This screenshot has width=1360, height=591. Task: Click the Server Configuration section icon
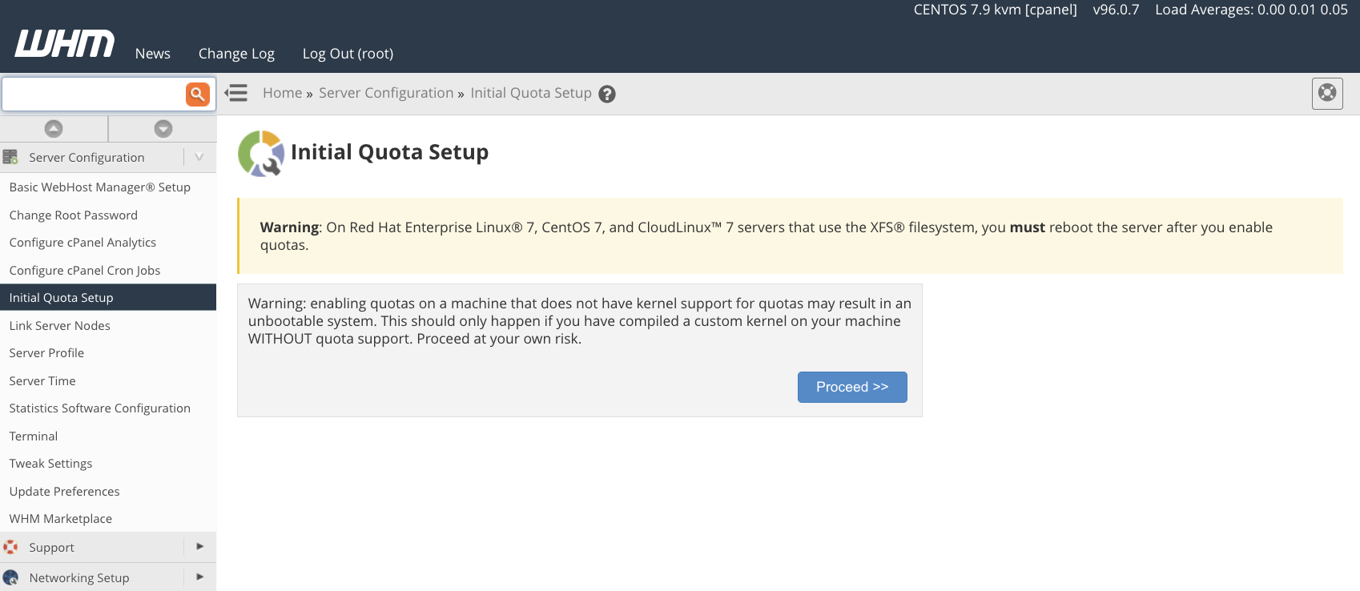10,157
